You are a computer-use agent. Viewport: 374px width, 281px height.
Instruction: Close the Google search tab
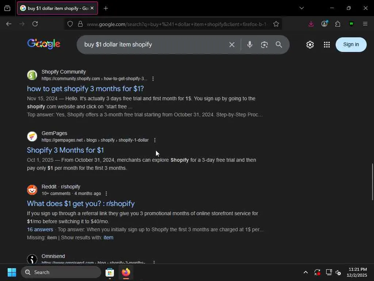click(92, 8)
